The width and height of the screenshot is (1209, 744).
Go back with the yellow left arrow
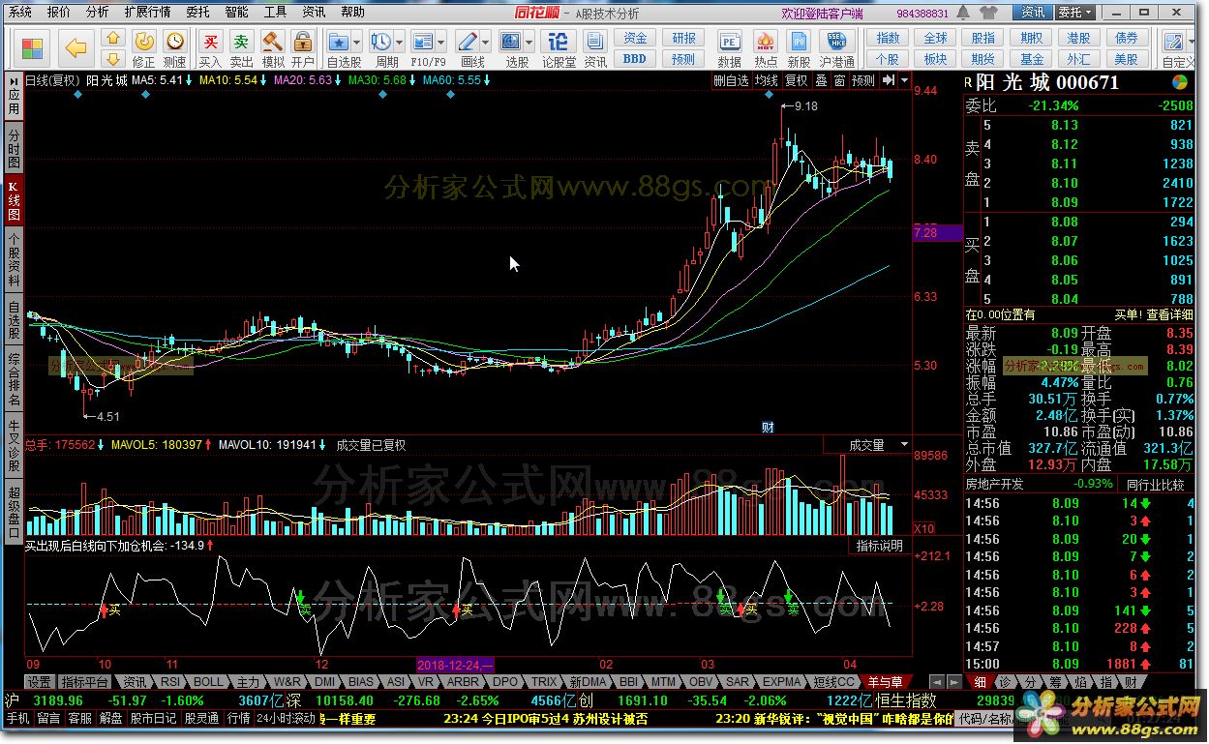pos(76,47)
